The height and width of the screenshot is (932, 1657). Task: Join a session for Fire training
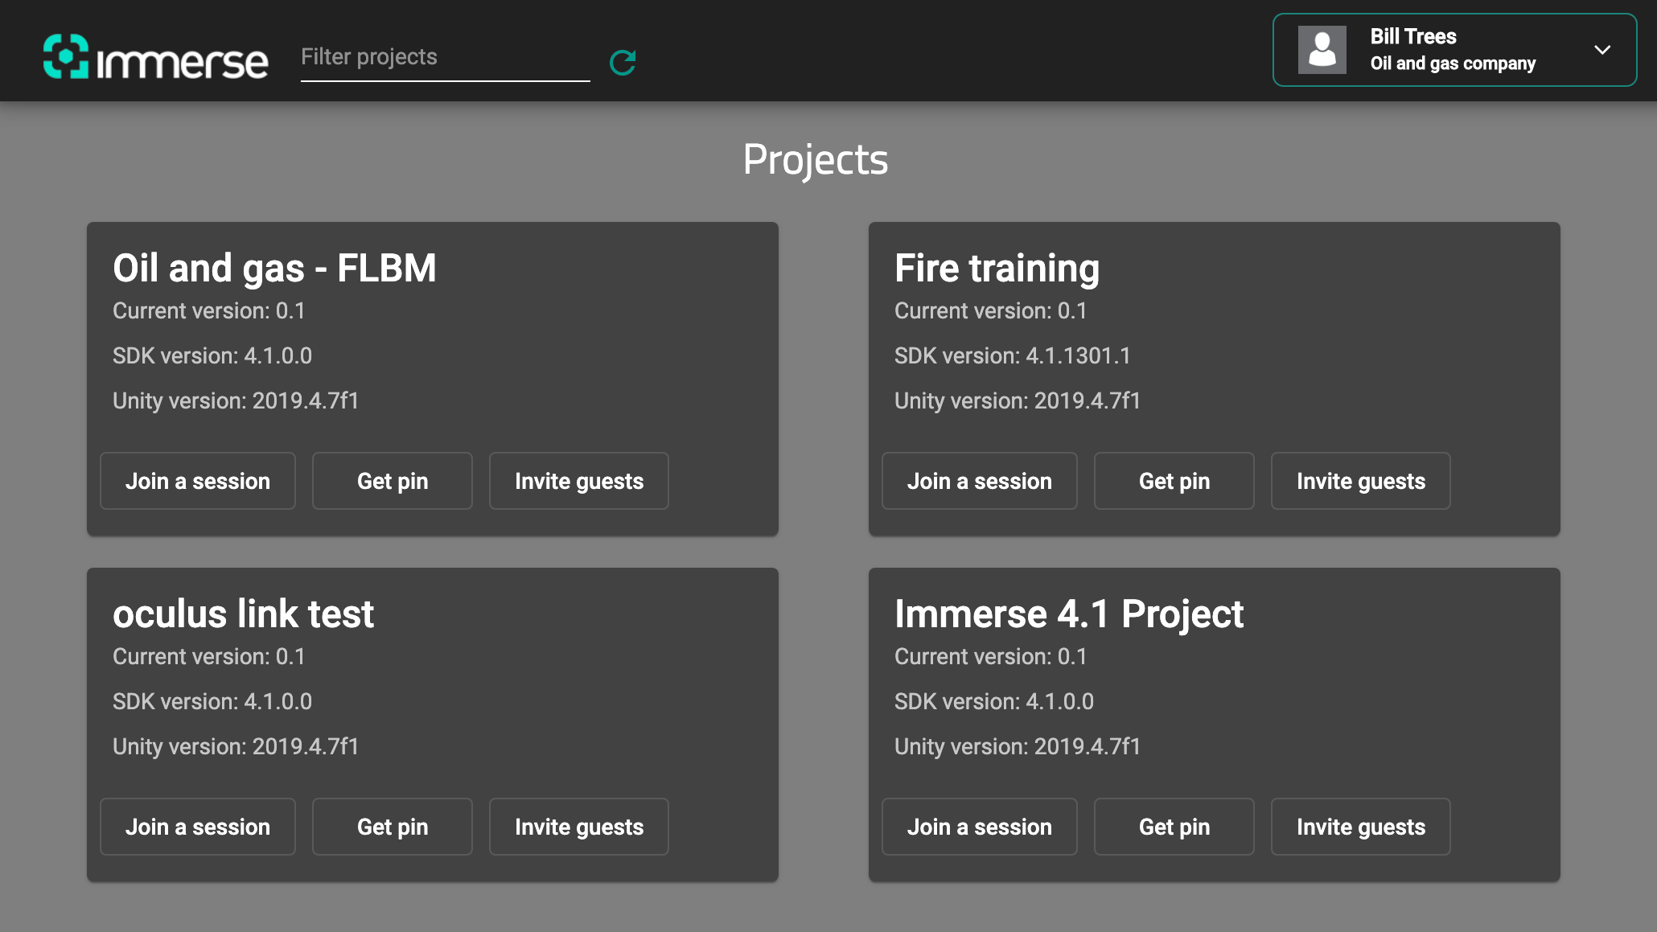tap(979, 481)
